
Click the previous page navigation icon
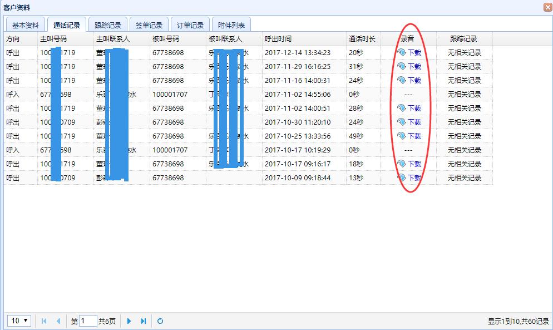pyautogui.click(x=58, y=321)
